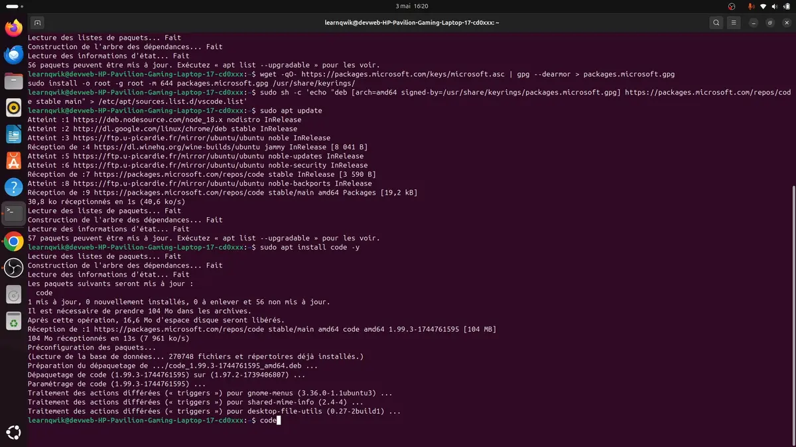The width and height of the screenshot is (796, 447).
Task: Open the Trash in dock
Action: [14, 321]
